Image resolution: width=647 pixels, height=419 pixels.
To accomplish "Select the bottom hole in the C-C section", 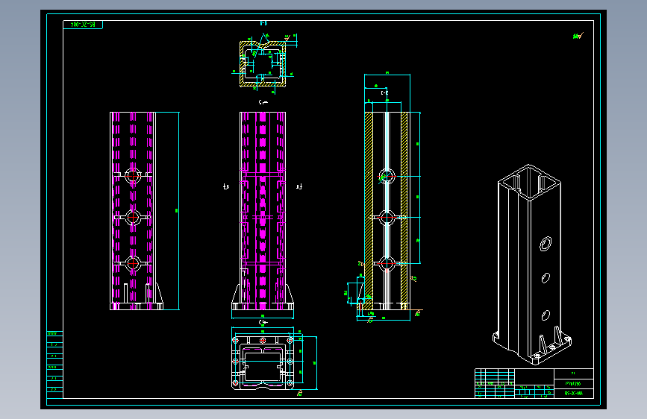I will tap(387, 263).
